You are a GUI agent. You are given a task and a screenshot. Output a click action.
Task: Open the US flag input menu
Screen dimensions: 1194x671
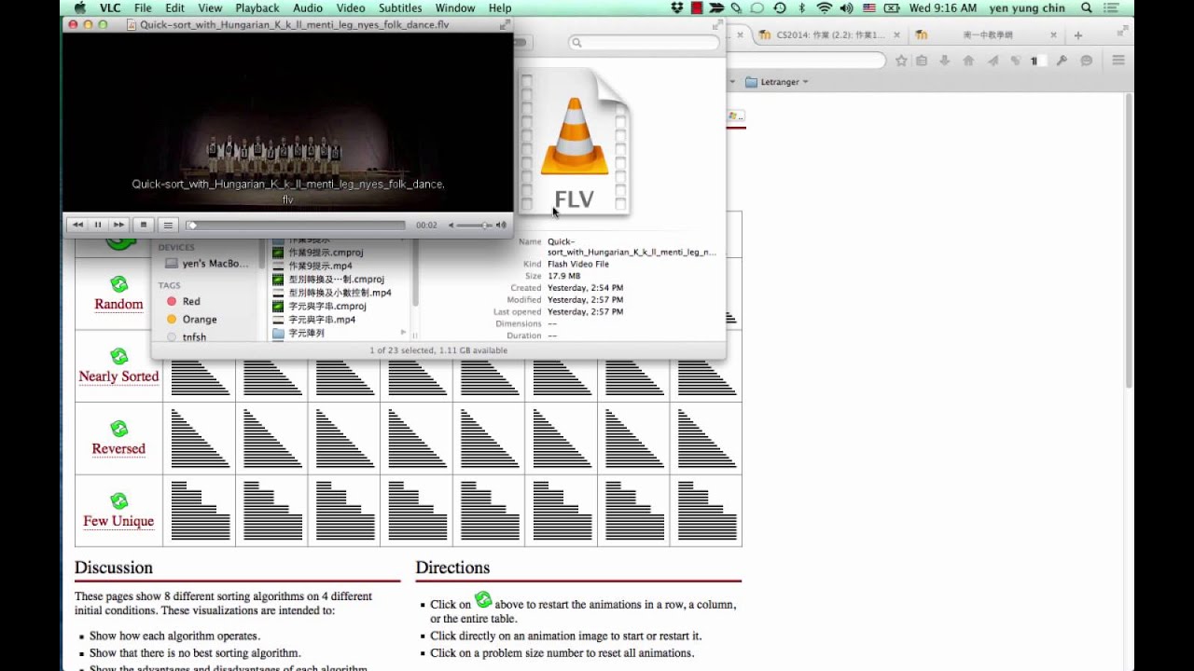click(x=869, y=7)
